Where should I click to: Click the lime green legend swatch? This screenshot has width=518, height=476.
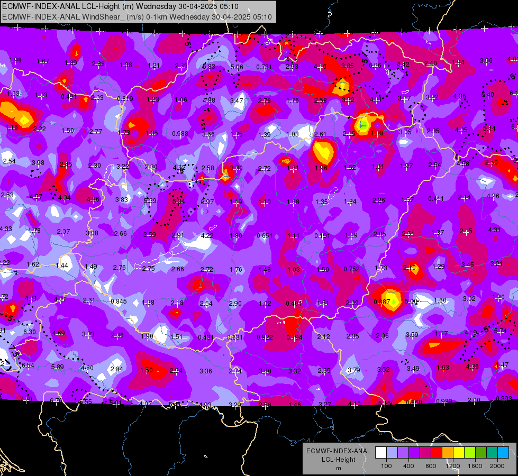click(470, 452)
